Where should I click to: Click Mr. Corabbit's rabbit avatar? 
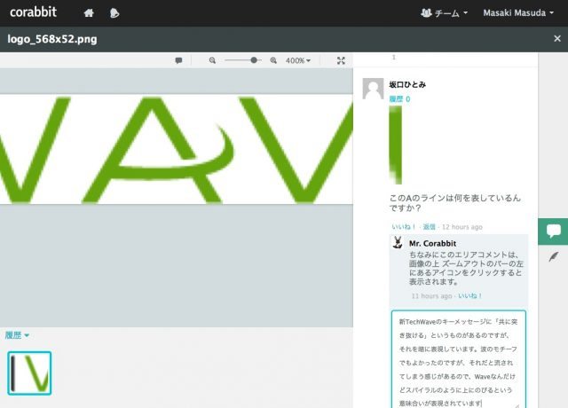399,243
